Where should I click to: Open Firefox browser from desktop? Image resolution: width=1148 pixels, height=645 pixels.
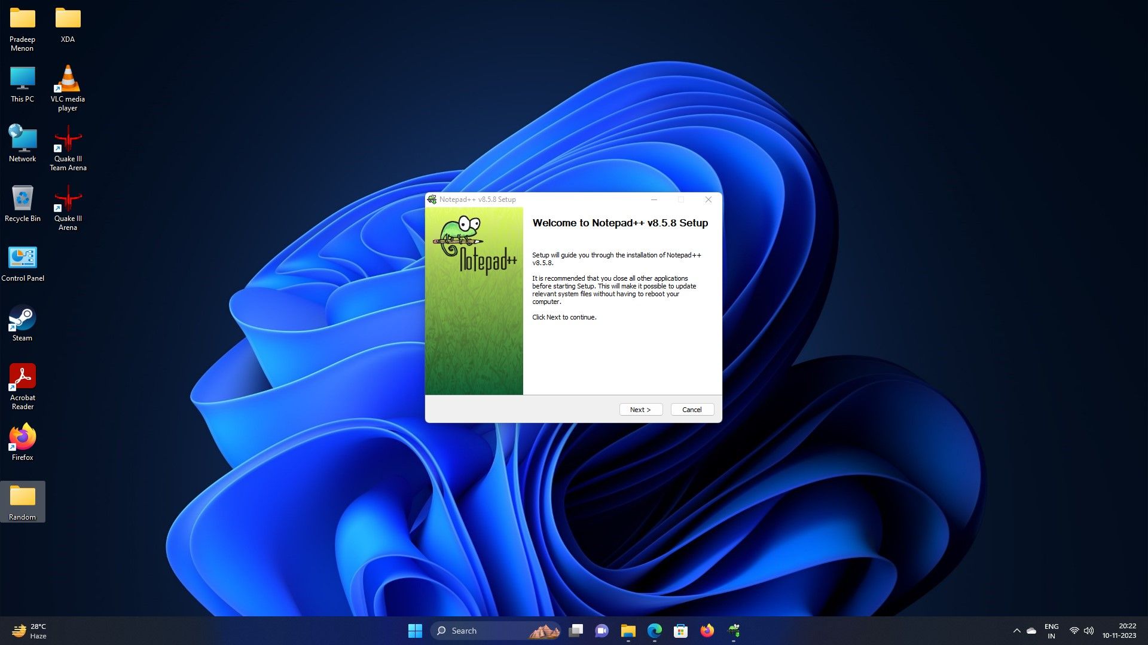click(22, 437)
